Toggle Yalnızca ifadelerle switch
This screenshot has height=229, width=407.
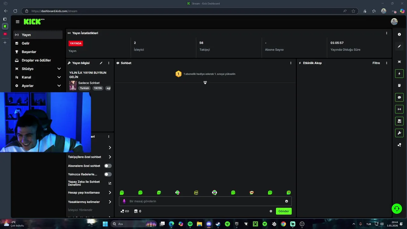pos(108,174)
